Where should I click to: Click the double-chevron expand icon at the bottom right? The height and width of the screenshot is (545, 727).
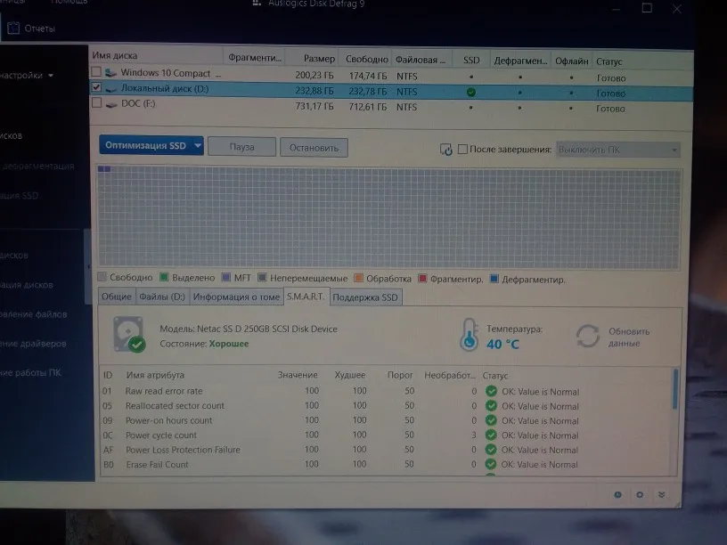(x=662, y=494)
